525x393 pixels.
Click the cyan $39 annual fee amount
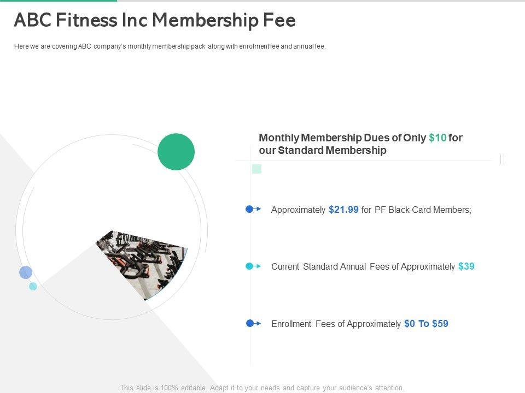(466, 266)
